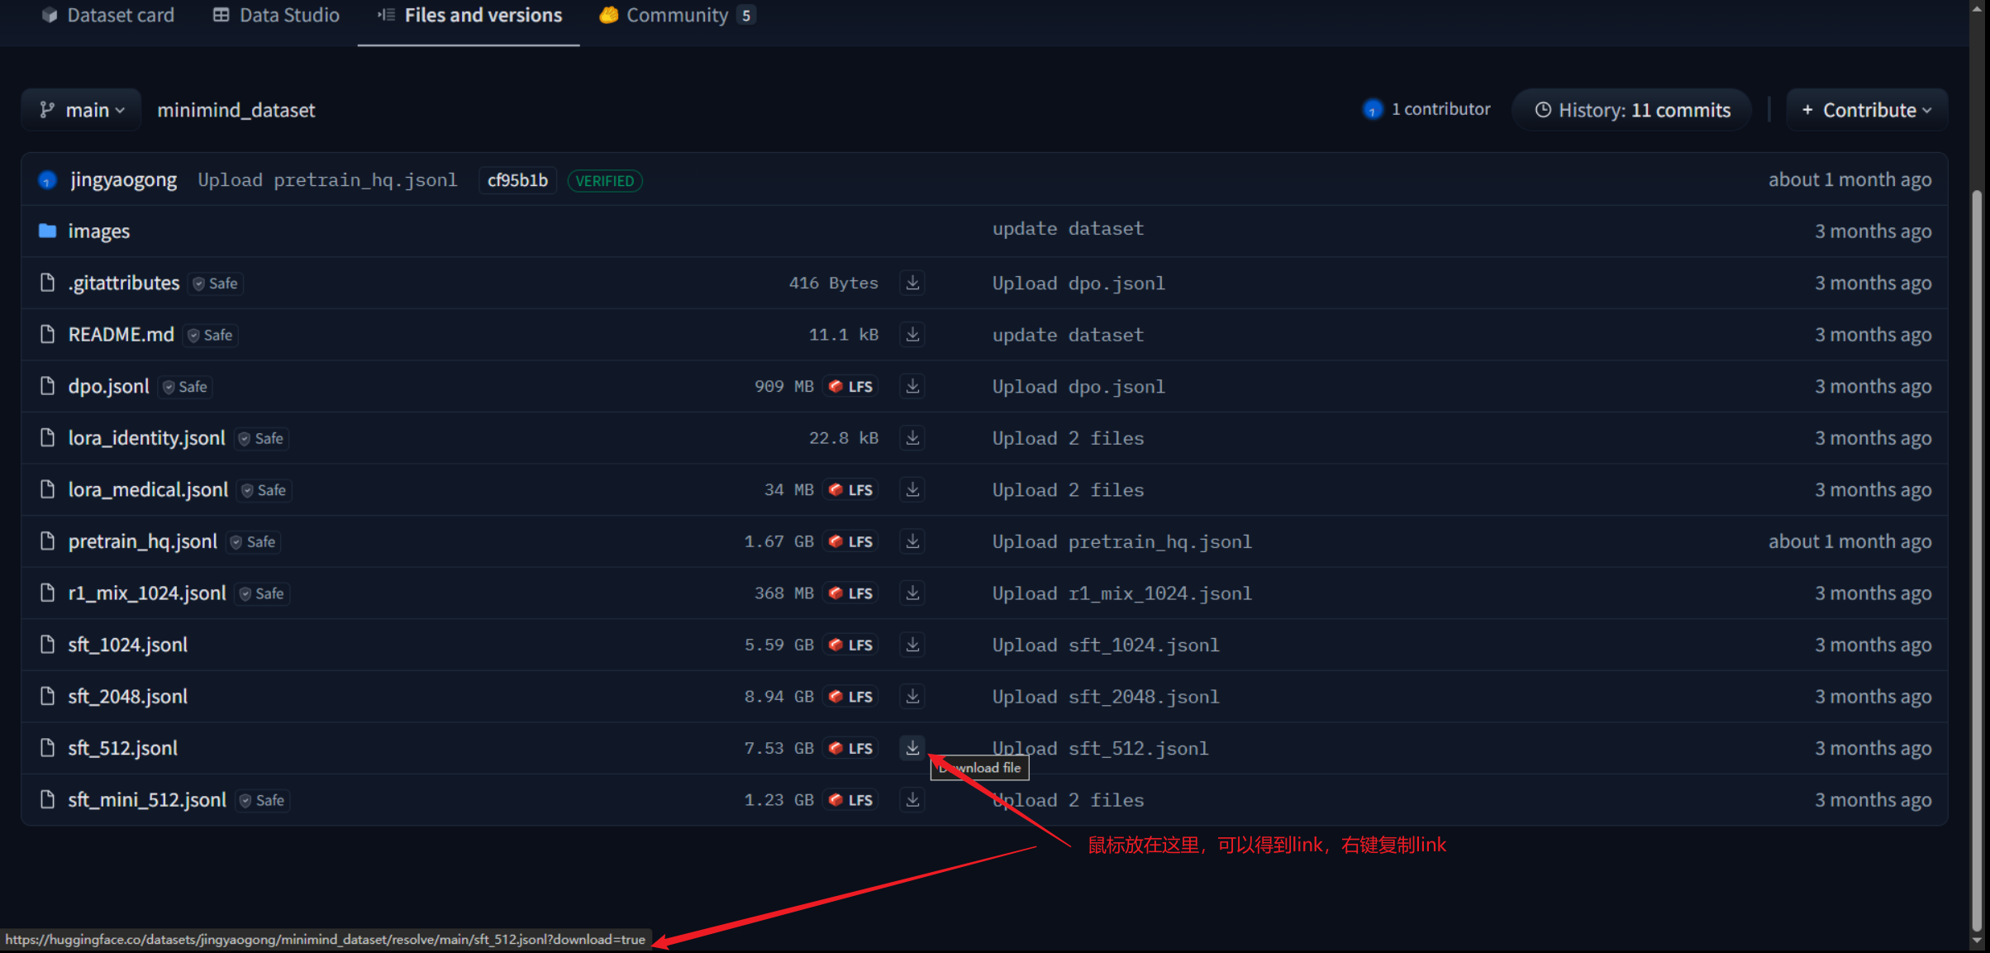Switch to the Dataset card tab

108,15
